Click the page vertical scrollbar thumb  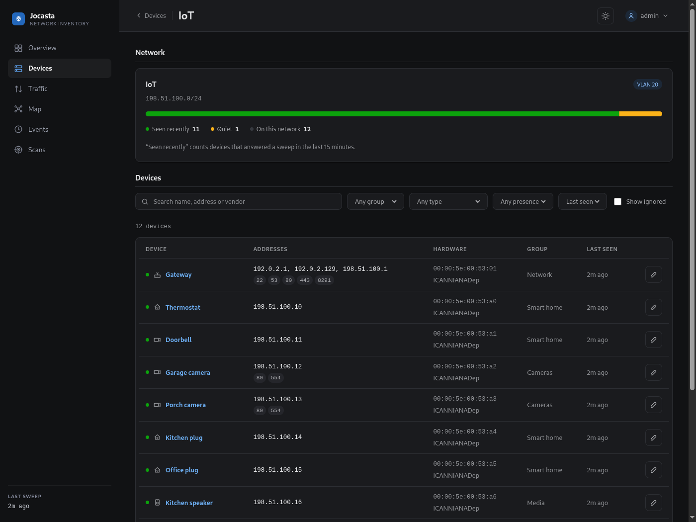[692, 199]
